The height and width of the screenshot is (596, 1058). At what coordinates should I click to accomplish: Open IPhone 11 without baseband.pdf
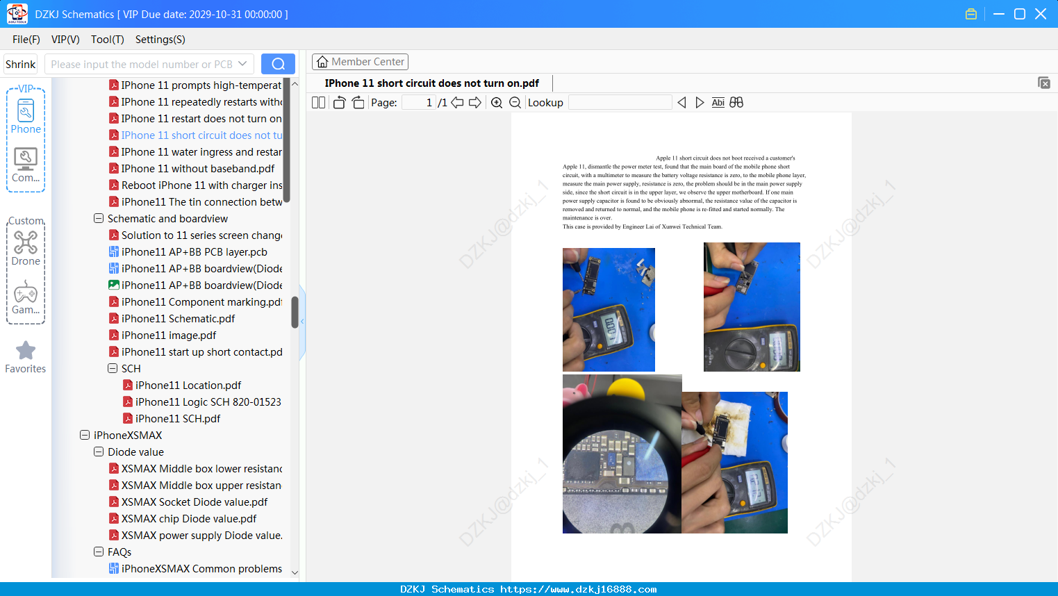pos(197,168)
